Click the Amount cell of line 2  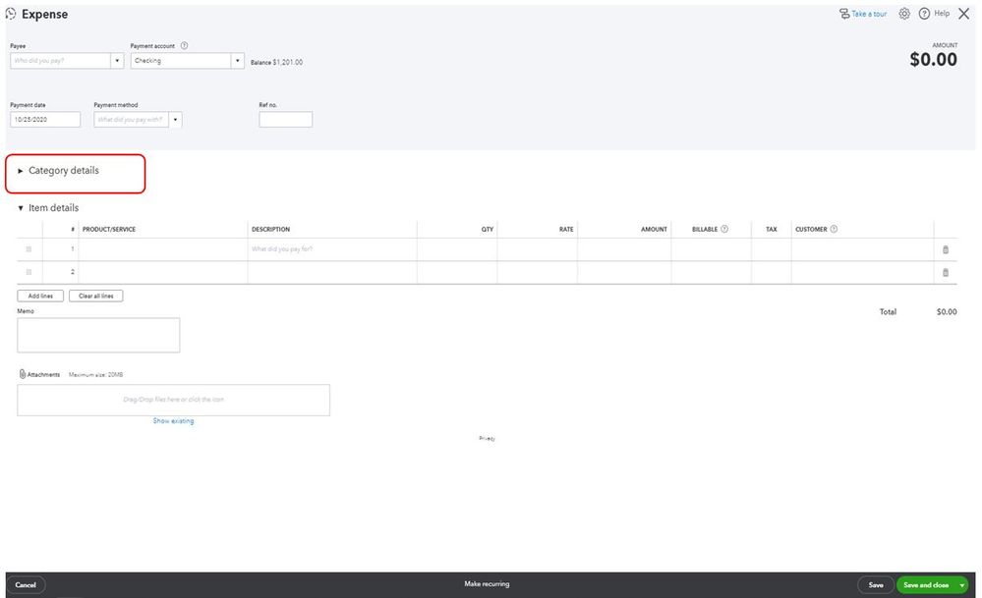624,272
